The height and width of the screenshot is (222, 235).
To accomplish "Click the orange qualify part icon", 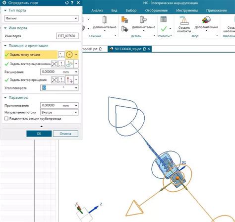I will 125,19.
